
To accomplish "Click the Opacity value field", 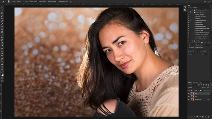I will [208, 88].
